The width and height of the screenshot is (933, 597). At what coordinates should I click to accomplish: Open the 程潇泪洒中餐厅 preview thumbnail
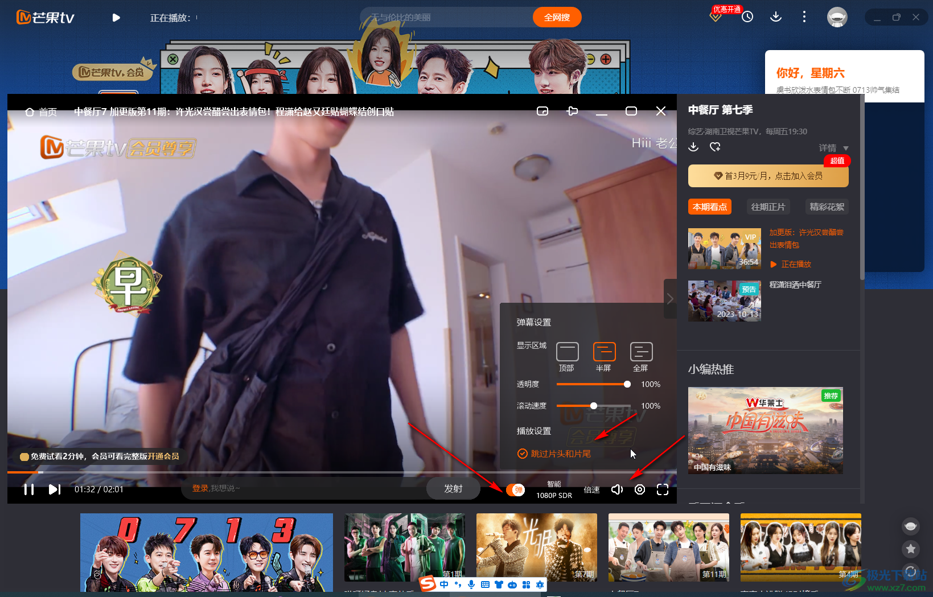(725, 301)
